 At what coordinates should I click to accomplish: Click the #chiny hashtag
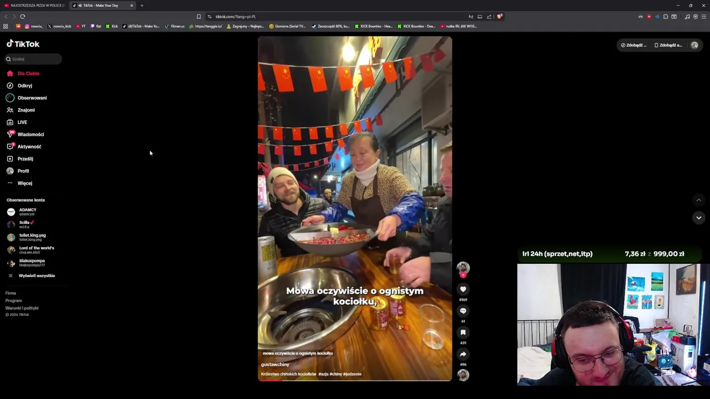pos(336,374)
